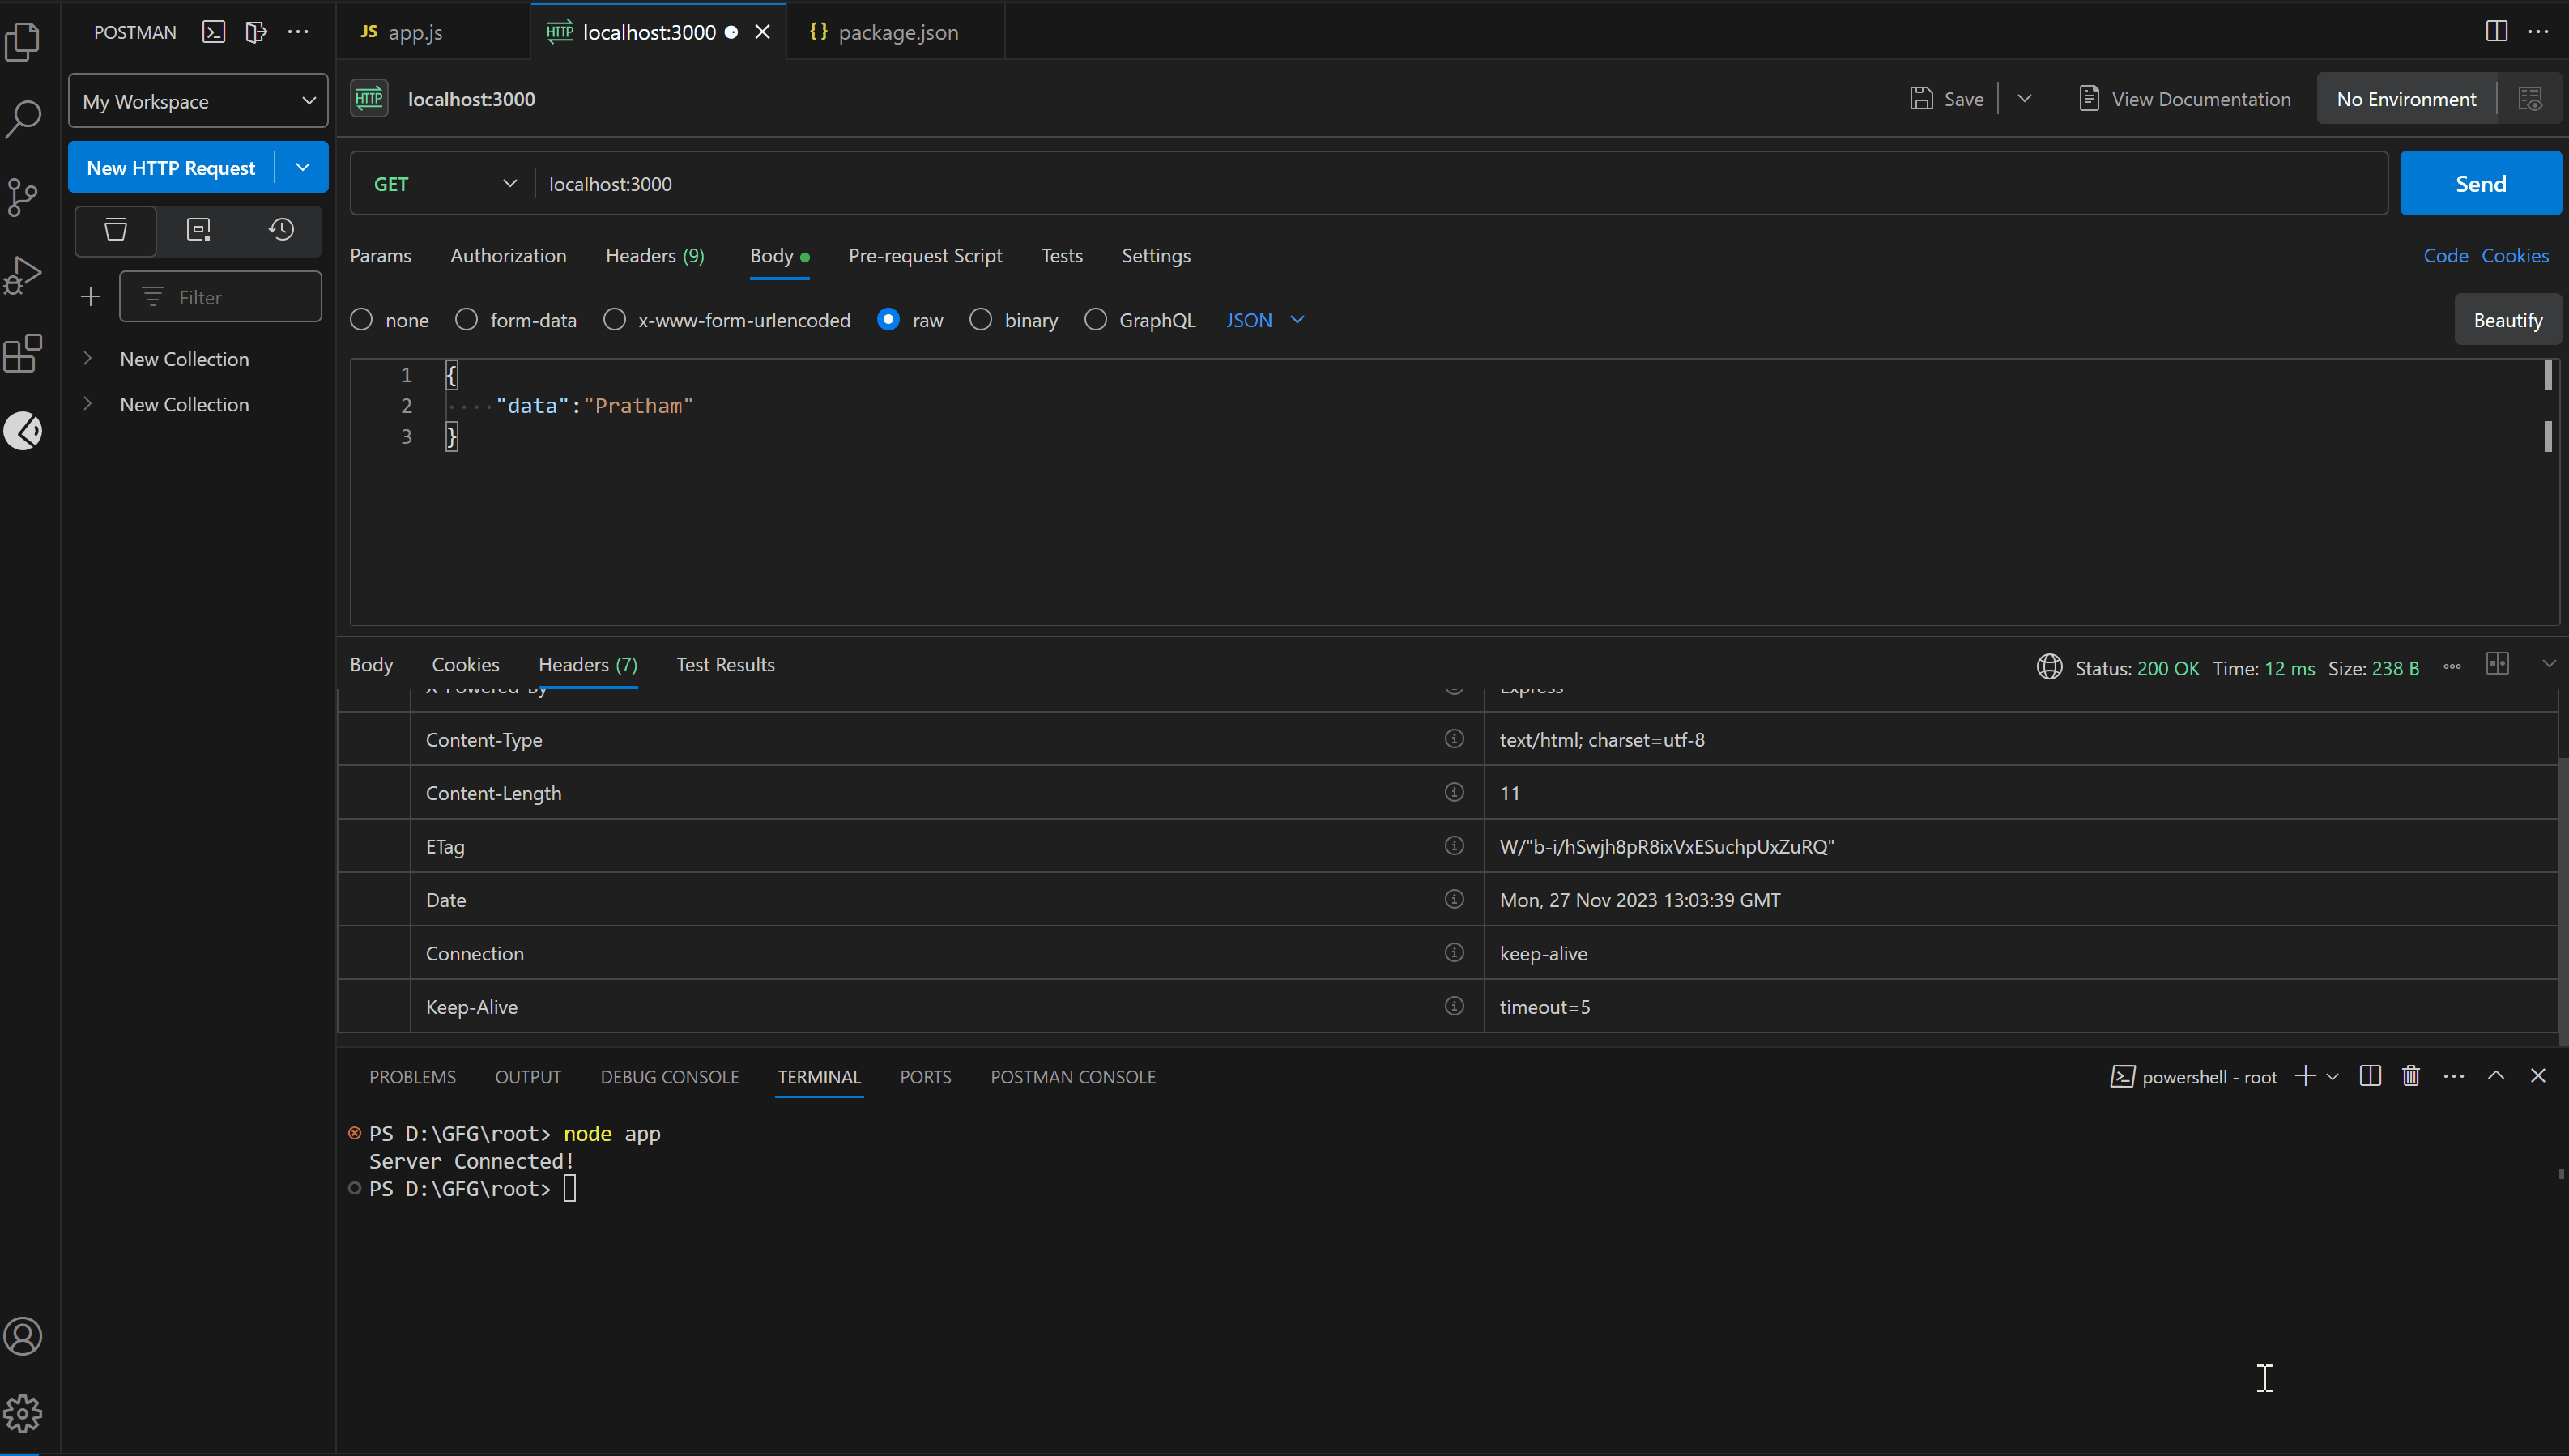The image size is (2569, 1456).
Task: Open the Extensions view
Action: 23,353
